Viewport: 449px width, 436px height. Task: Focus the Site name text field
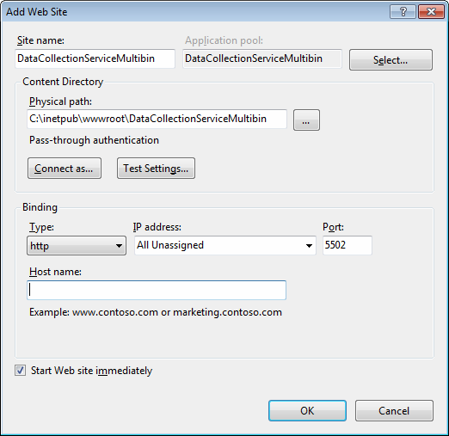coord(95,58)
